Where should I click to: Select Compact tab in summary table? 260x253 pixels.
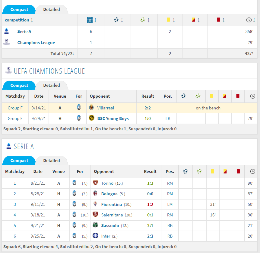19,9
